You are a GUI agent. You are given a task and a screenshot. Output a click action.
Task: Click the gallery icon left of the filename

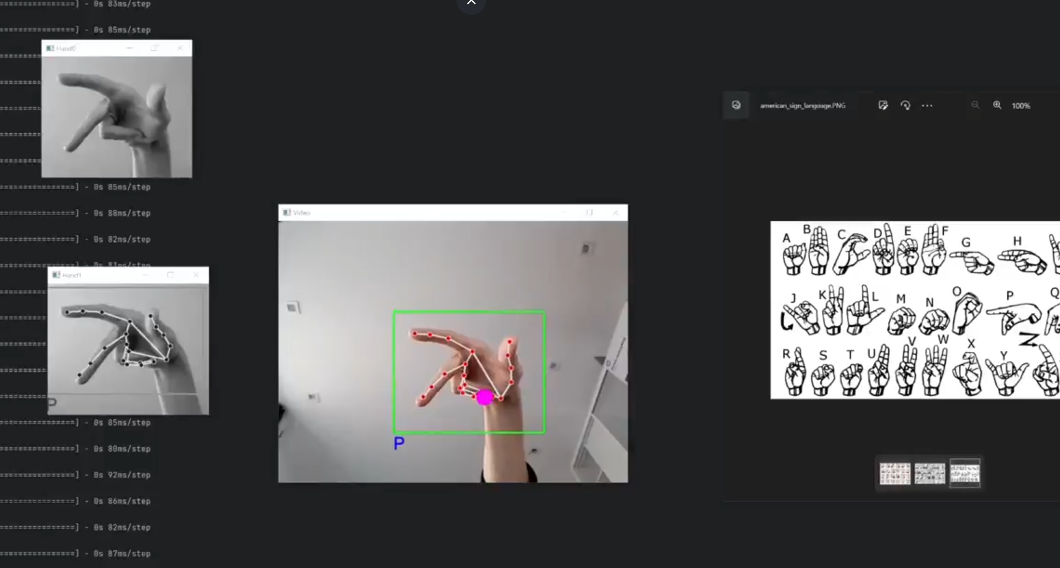click(x=736, y=105)
